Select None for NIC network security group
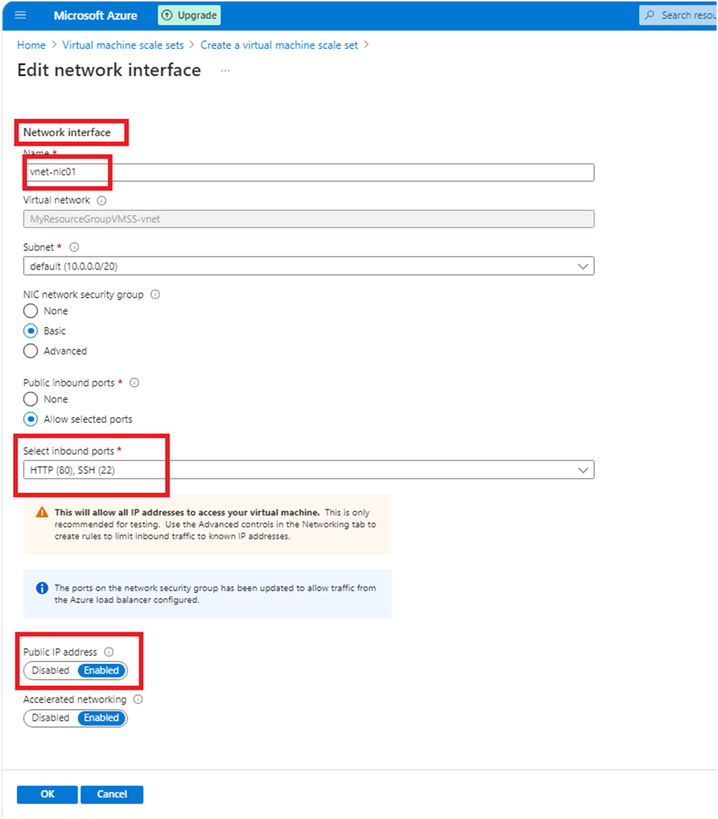 coord(31,311)
